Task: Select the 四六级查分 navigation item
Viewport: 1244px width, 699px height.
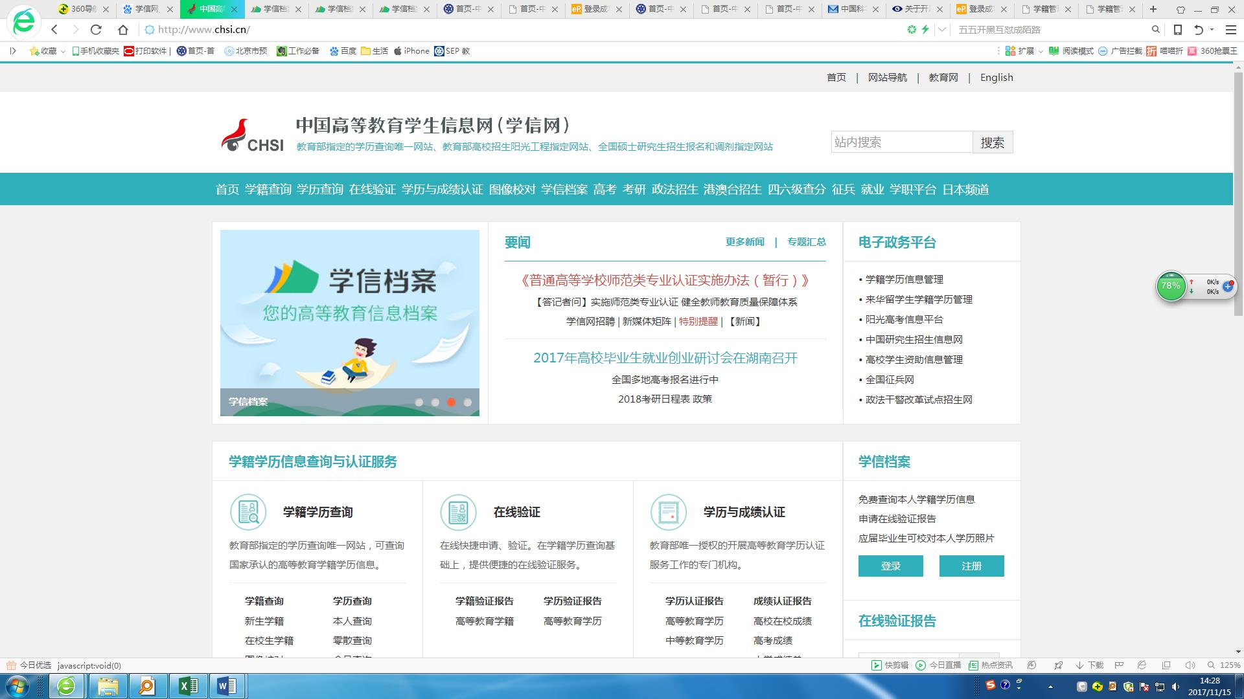Action: pos(796,190)
